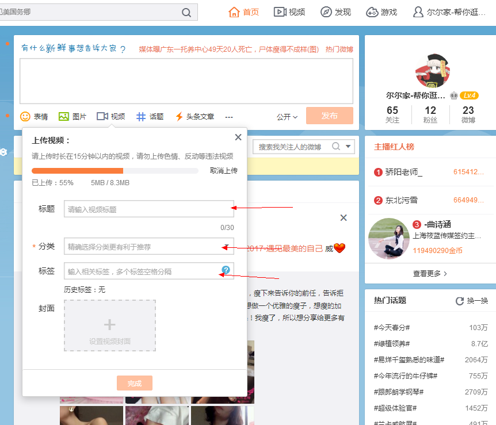Click the picture upload (图片) icon

click(x=64, y=116)
